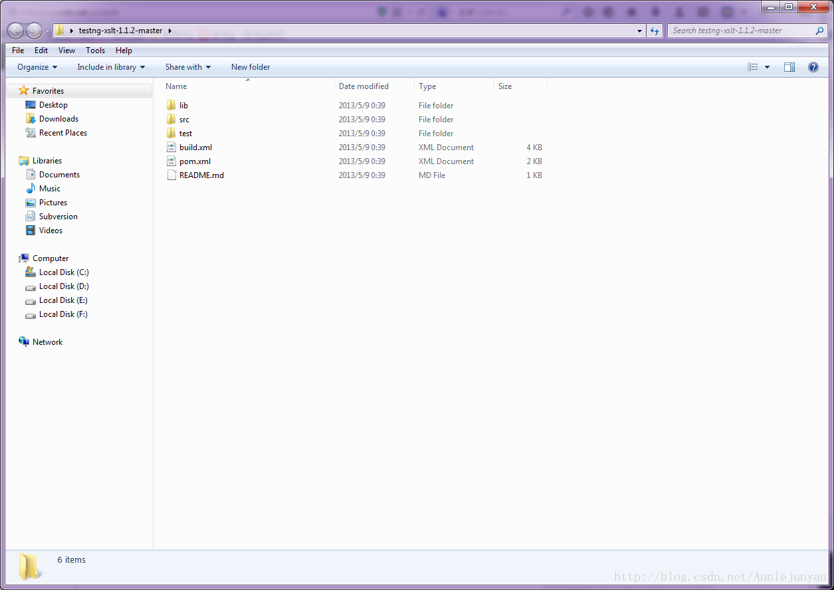
Task: Select Local Disk (E:) in navigation pane
Action: click(63, 300)
